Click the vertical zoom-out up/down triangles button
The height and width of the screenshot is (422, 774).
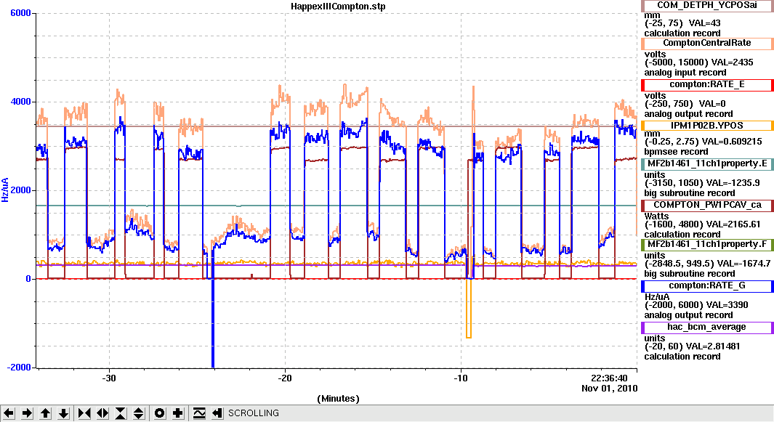(x=139, y=413)
